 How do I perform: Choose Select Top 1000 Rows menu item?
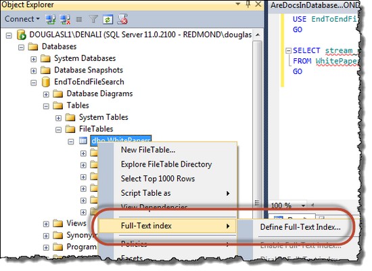click(x=167, y=179)
